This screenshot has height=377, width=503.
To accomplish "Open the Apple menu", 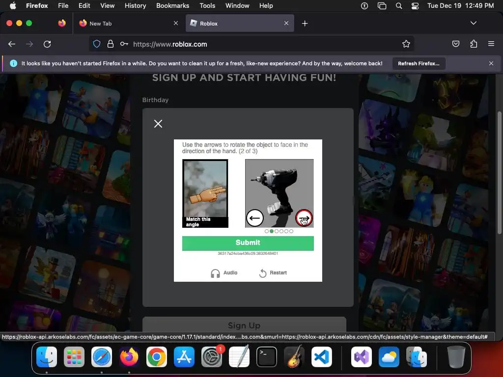I will [13, 5].
